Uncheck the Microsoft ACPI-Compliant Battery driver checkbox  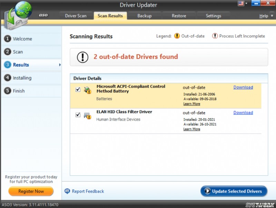78,89
